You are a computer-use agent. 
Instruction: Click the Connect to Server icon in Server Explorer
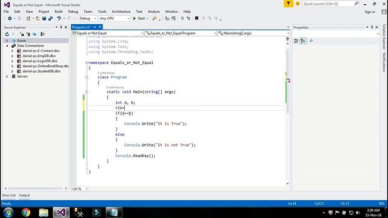(28, 35)
